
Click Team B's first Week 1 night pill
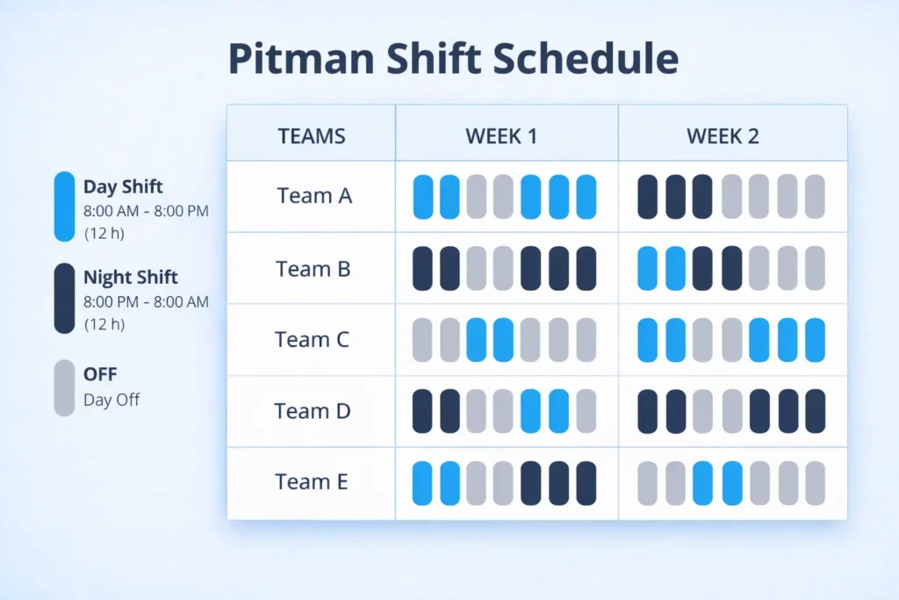(x=423, y=268)
